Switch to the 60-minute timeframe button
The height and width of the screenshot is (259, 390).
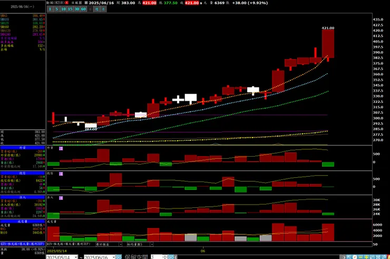[83, 9]
